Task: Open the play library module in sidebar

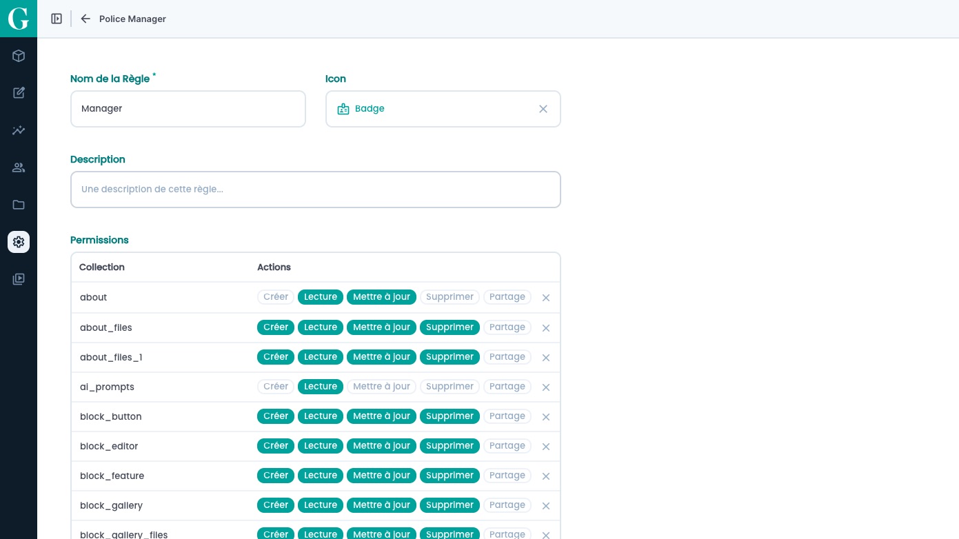Action: (x=19, y=279)
